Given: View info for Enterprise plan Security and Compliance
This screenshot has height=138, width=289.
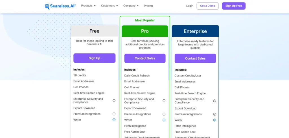Looking at the screenshot, I should [x=214, y=101].
